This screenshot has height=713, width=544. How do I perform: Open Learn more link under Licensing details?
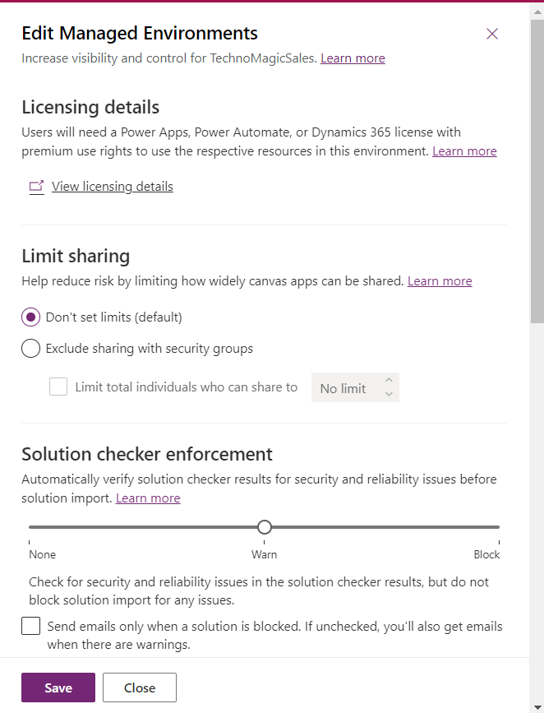click(x=464, y=151)
